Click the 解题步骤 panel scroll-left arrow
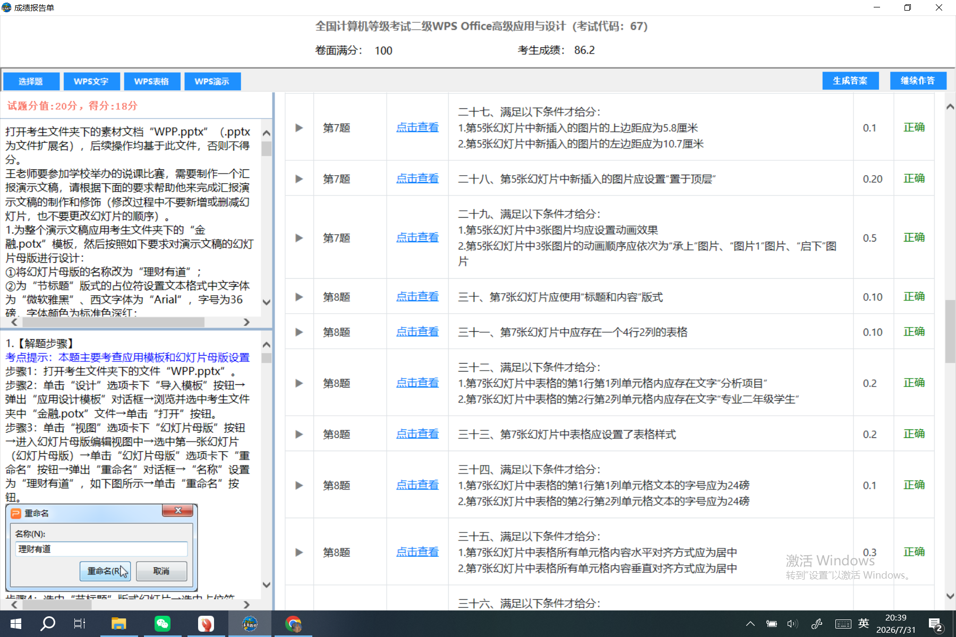This screenshot has width=956, height=637. coord(14,605)
